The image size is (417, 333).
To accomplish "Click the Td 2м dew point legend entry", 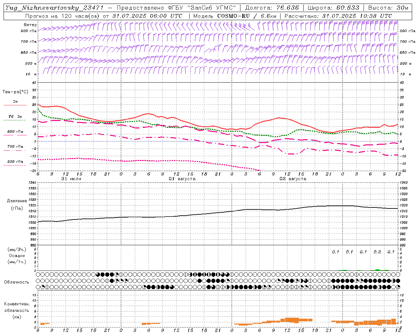I will (x=15, y=117).
